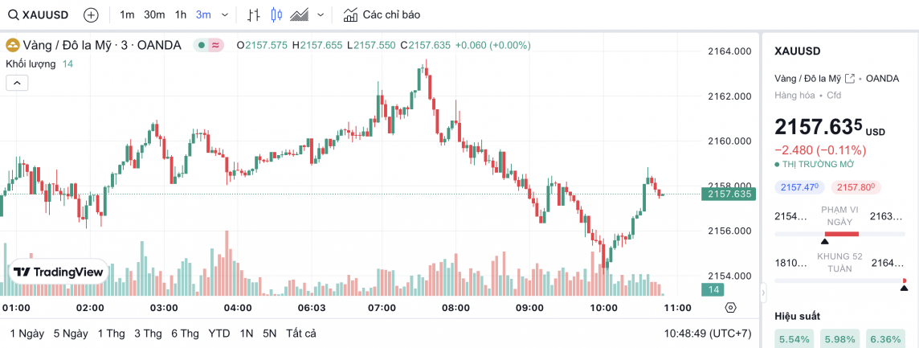The height and width of the screenshot is (348, 919).
Task: Click the pink approximate-data indicator badge
Action: pos(216,45)
